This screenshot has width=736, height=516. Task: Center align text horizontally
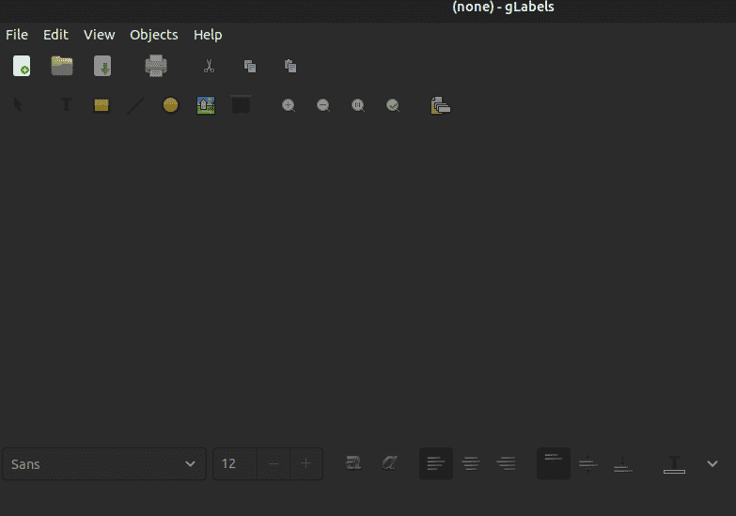[471, 464]
